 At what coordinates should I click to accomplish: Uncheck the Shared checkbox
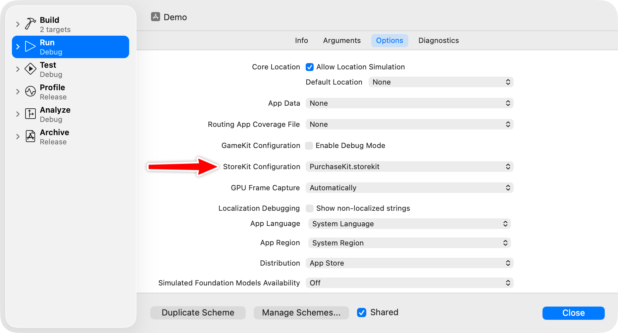pyautogui.click(x=361, y=313)
